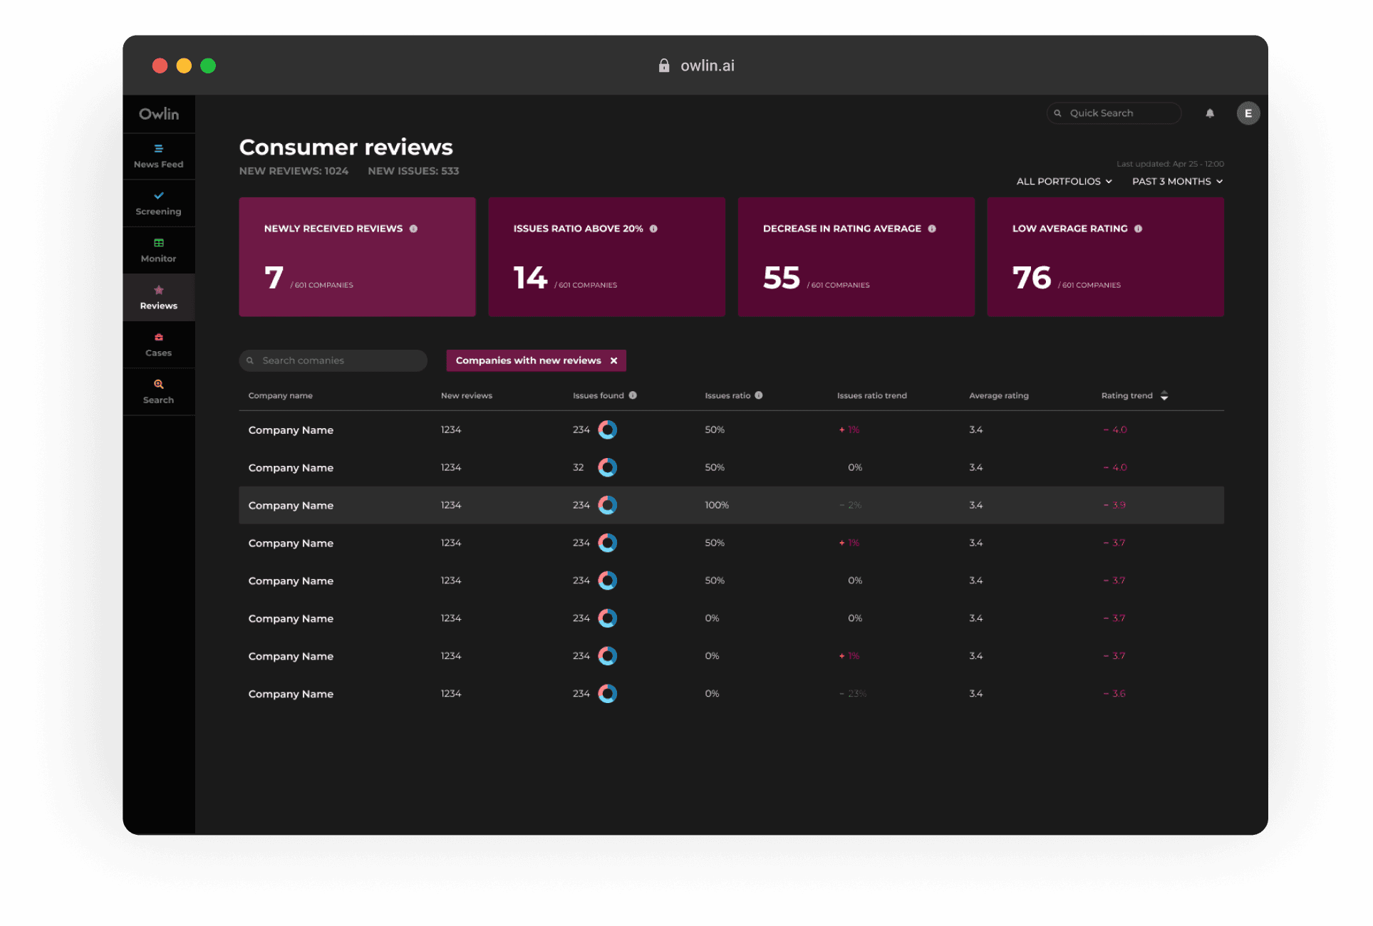
Task: Open the Past 3 Months dropdown
Action: (x=1177, y=182)
